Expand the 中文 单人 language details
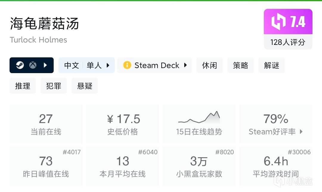Screen dimensions: 322x192 tap(108, 65)
